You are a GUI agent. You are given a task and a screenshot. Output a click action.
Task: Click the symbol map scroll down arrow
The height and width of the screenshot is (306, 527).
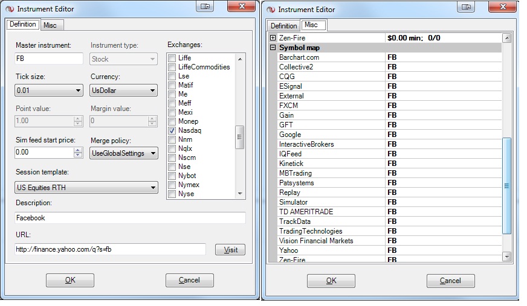(507, 257)
